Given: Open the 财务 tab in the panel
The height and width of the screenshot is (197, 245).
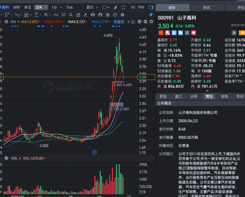Looking at the screenshot, I should click(224, 96).
